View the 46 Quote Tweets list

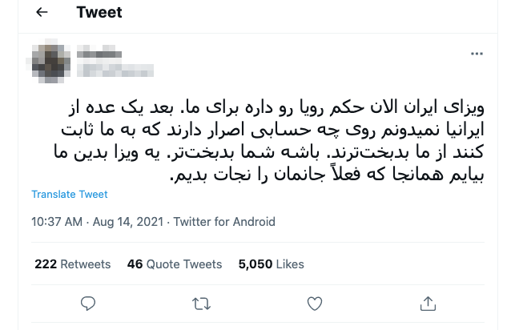[174, 264]
